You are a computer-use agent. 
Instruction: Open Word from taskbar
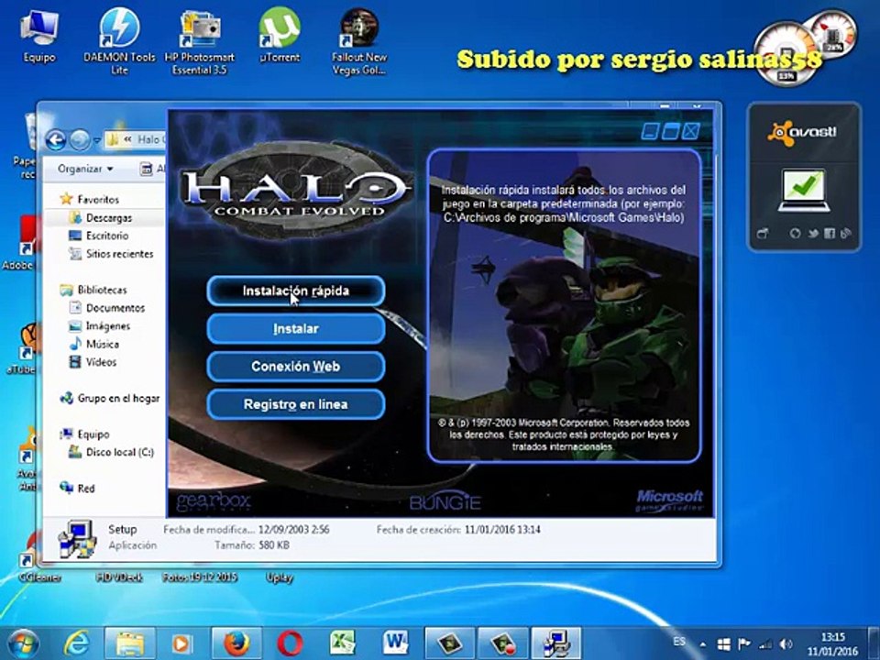point(395,643)
